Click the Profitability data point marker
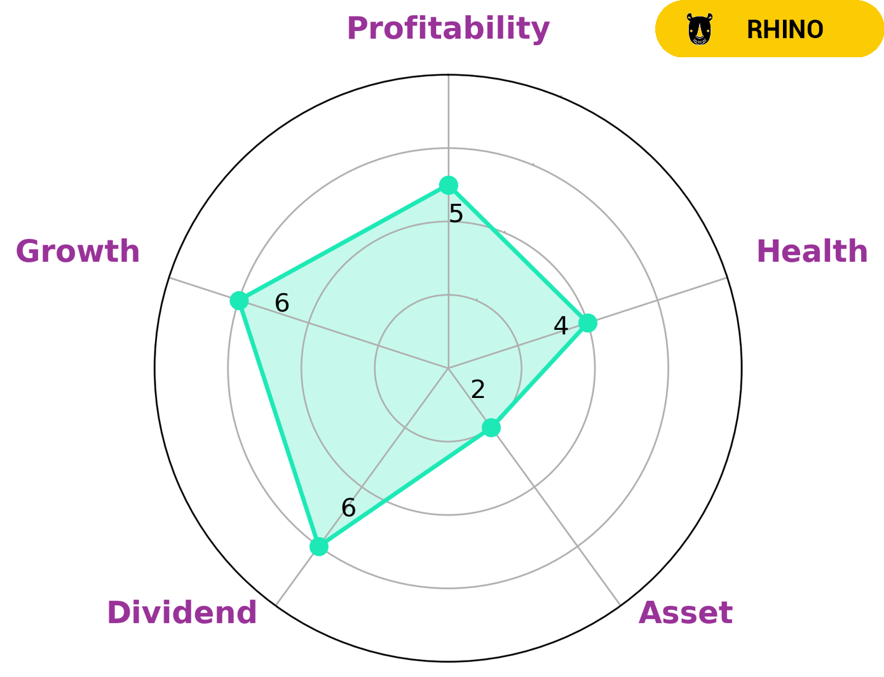Image resolution: width=884 pixels, height=677 pixels. point(449,185)
